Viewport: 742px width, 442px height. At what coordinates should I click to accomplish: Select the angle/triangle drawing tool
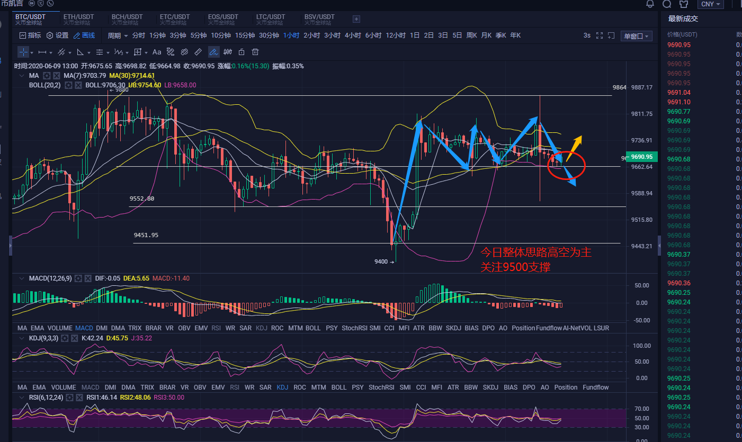(80, 52)
